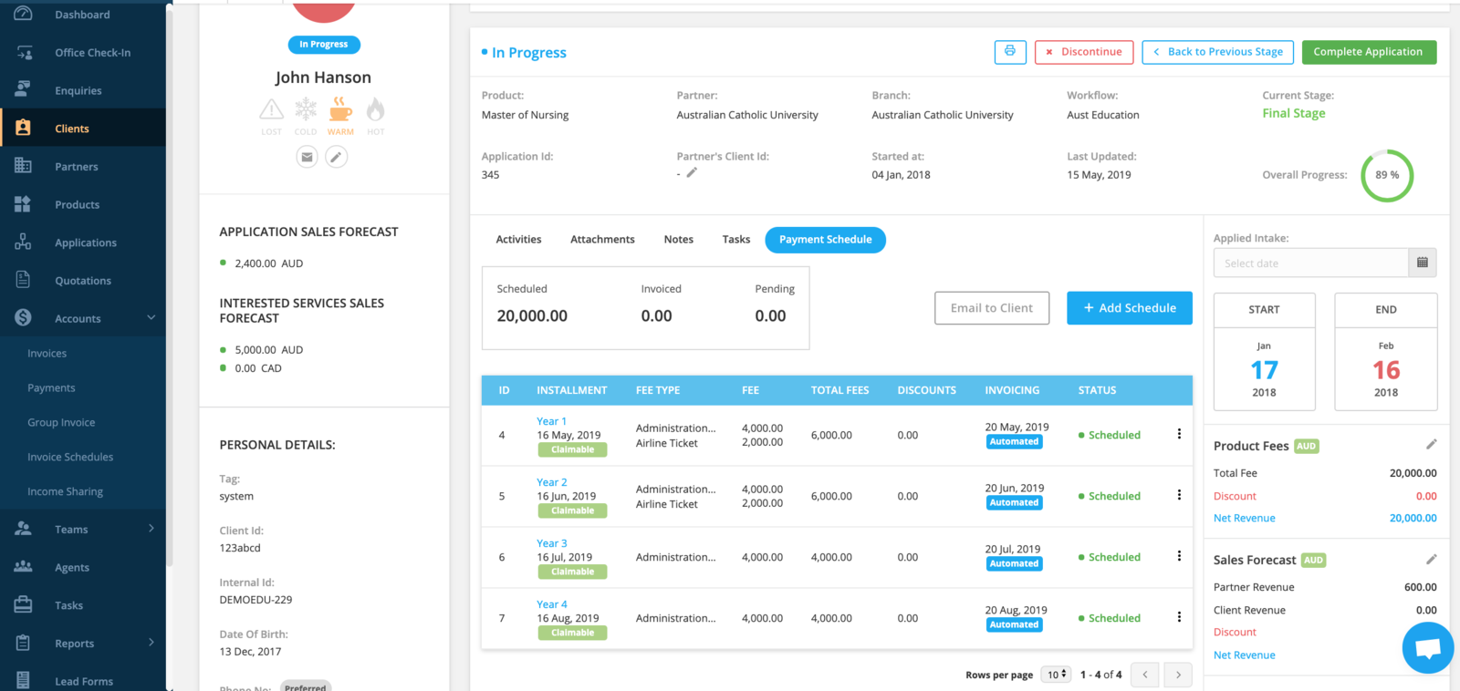This screenshot has width=1460, height=691.
Task: Click the email envelope icon under John Hanson
Action: point(308,157)
